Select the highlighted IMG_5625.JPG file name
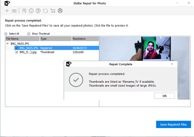This screenshot has width=194, height=137. (29, 48)
